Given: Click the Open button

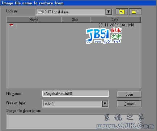Looking at the screenshot, I should (129, 95).
